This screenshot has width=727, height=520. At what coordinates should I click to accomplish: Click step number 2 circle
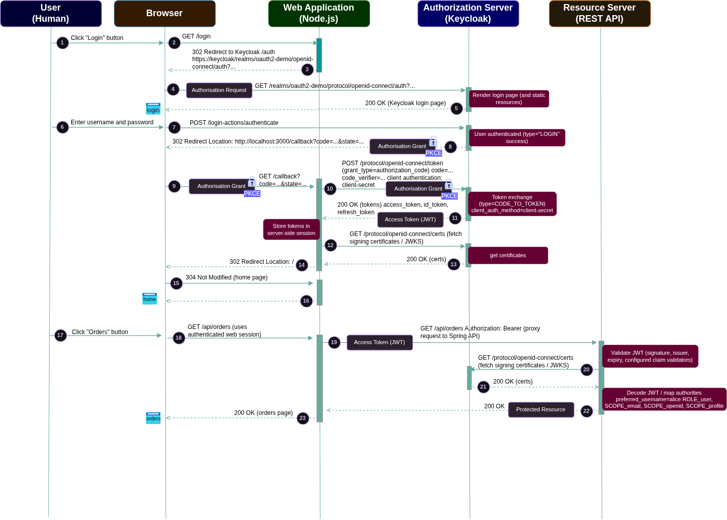[x=174, y=43]
